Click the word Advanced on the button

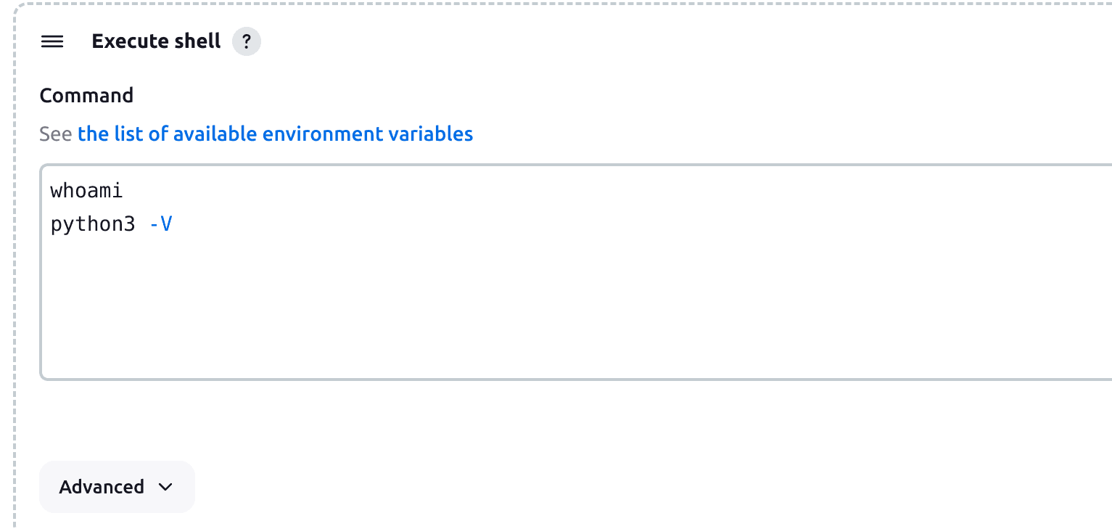tap(102, 487)
